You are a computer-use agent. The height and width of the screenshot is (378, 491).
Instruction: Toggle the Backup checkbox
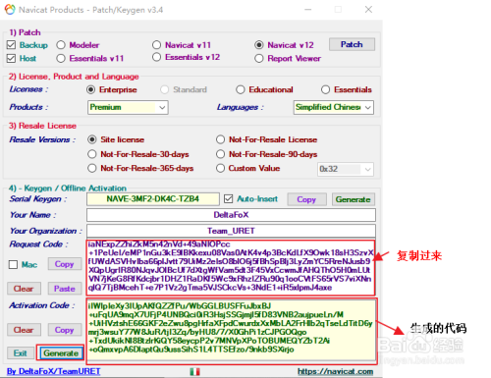[11, 45]
